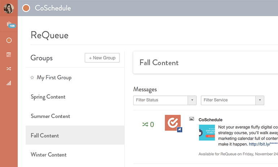This screenshot has width=278, height=167.
Task: Click the CoSchedule header title text
Action: tap(53, 8)
